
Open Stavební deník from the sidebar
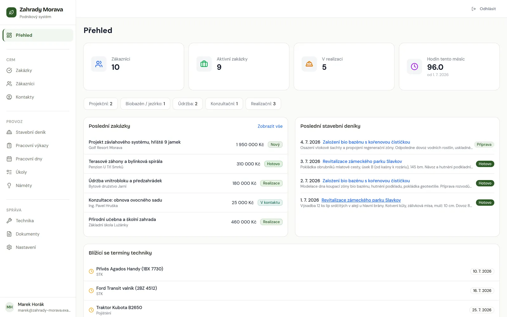click(x=38, y=132)
